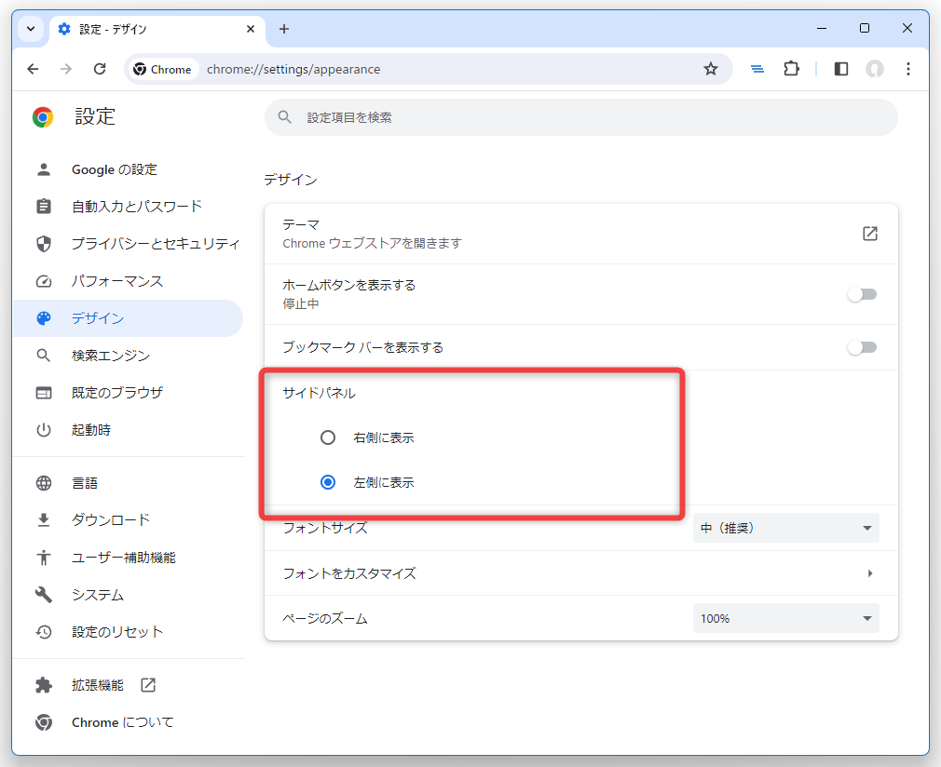
Task: Open 自動入力とパスワード section
Action: (x=128, y=207)
